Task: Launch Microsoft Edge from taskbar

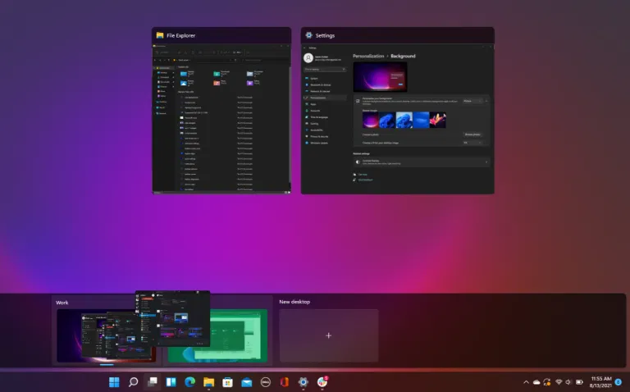Action: pyautogui.click(x=190, y=382)
